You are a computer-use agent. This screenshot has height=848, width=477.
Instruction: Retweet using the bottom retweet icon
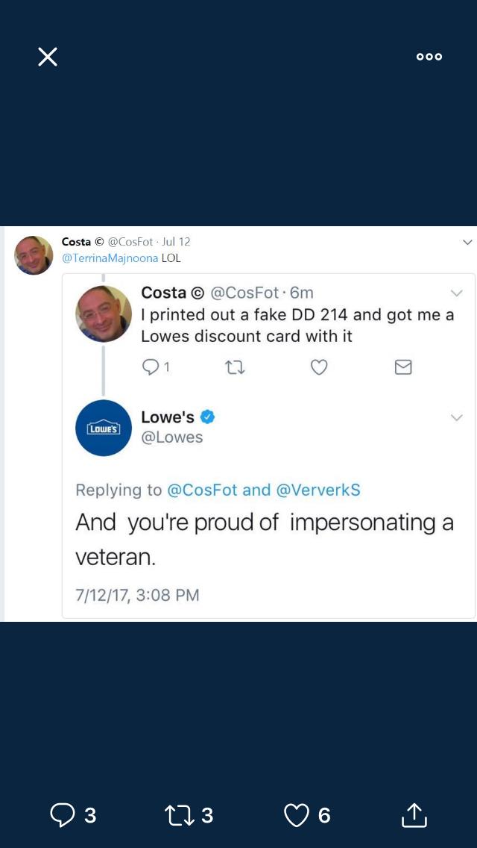coord(179,815)
